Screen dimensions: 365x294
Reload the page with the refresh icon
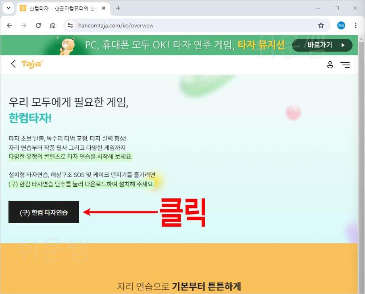click(38, 25)
